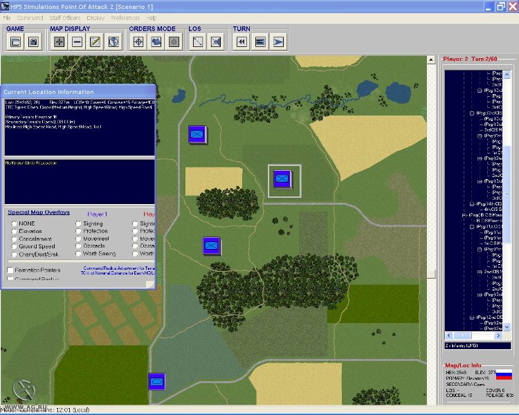Open the Command menu

pos(30,17)
